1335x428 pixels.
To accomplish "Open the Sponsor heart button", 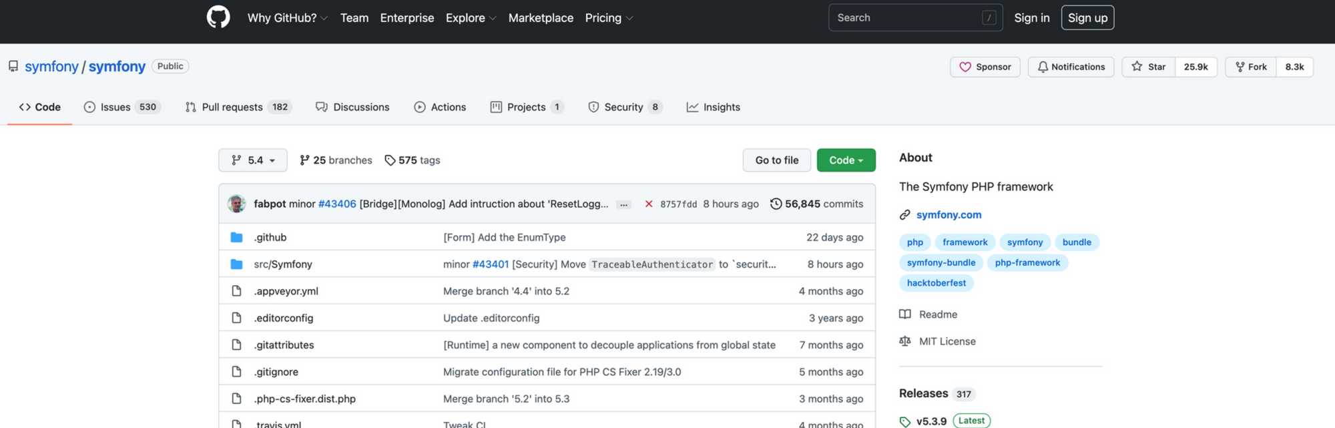I will [985, 67].
